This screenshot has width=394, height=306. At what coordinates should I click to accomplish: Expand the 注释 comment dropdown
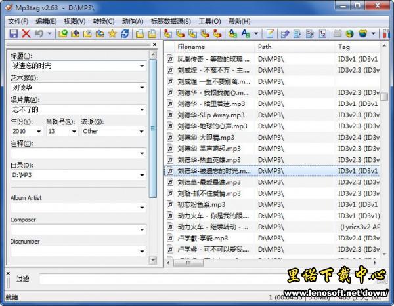click(x=142, y=153)
